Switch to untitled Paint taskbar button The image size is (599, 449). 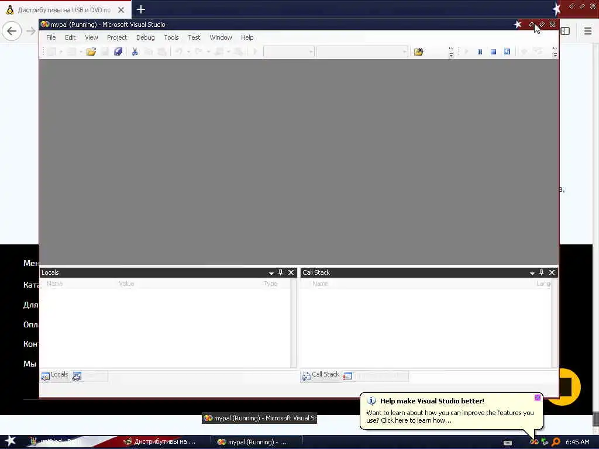(x=57, y=442)
